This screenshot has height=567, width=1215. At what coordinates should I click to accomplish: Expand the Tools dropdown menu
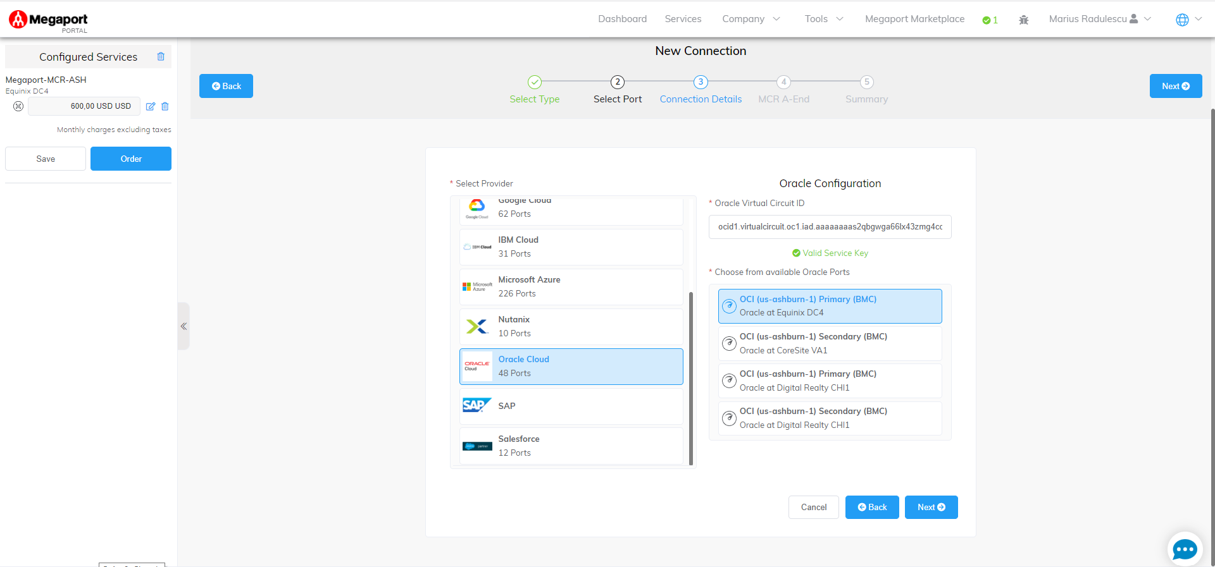tap(823, 19)
